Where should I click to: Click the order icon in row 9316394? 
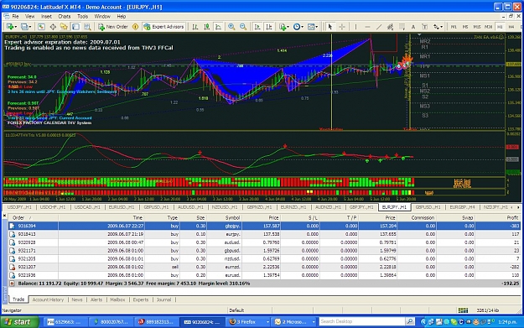pyautogui.click(x=12, y=226)
